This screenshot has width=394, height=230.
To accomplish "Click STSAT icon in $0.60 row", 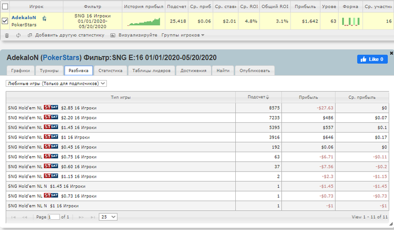I will click(51, 166).
